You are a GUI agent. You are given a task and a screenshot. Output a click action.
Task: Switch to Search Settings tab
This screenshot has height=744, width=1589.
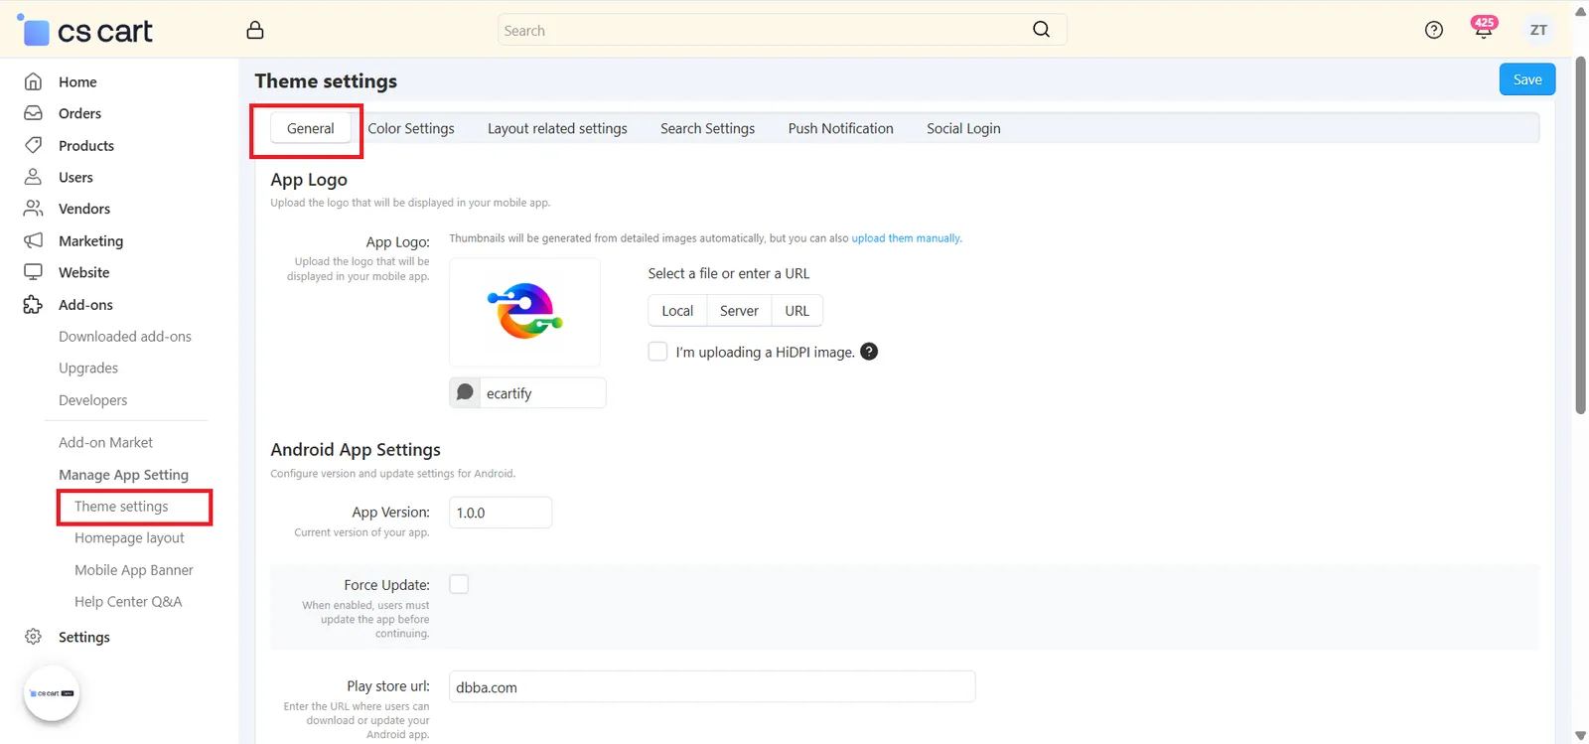click(x=707, y=128)
